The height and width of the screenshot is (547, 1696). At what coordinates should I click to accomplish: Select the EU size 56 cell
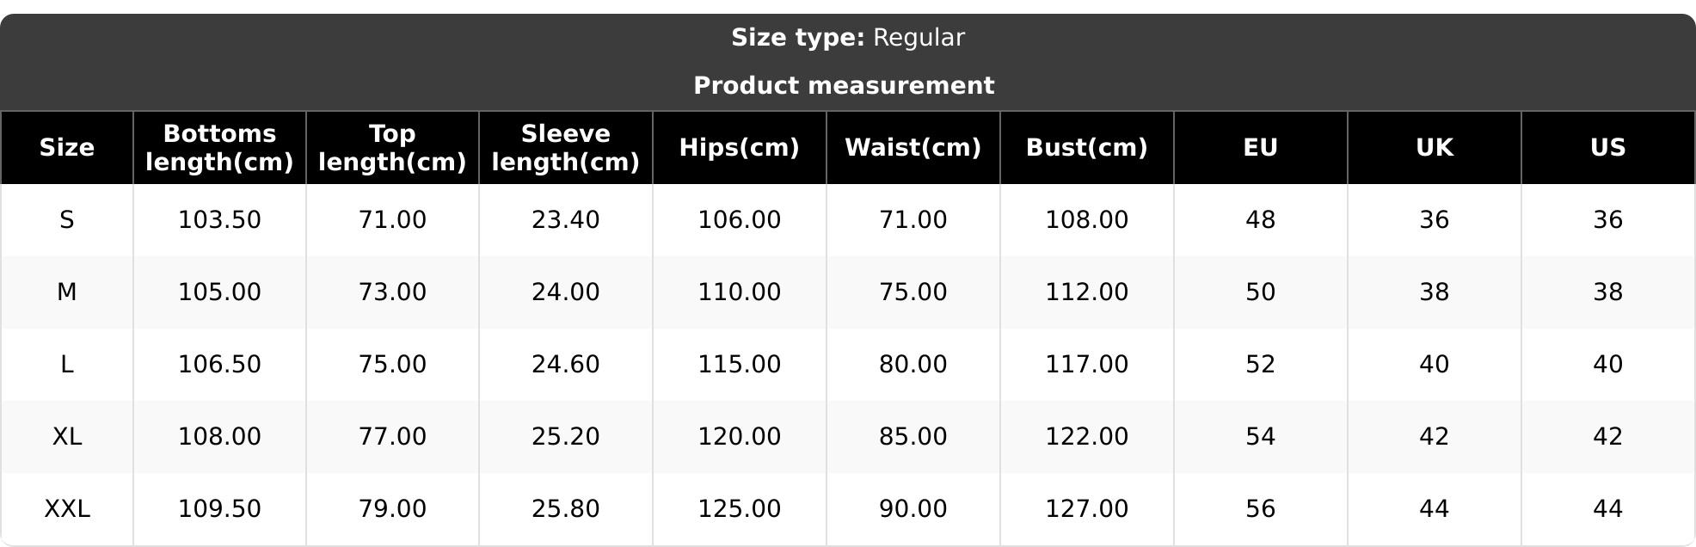click(1260, 509)
